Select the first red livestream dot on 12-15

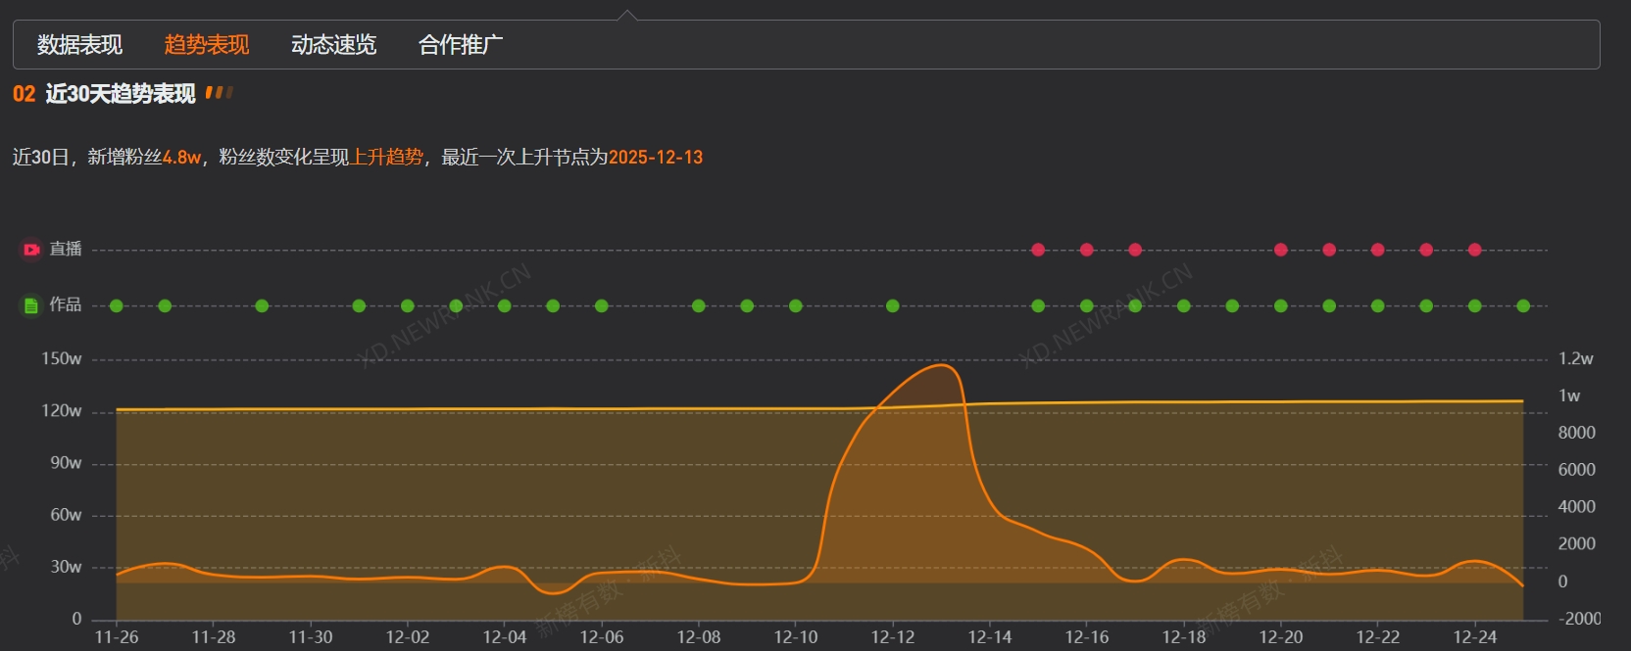(x=1038, y=250)
